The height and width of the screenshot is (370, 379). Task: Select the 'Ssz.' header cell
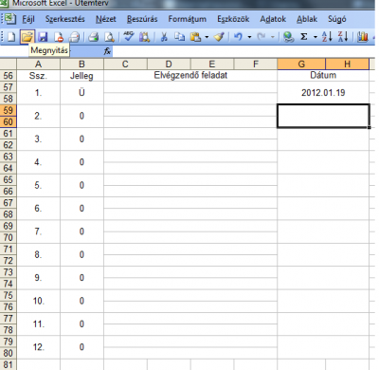tap(38, 76)
